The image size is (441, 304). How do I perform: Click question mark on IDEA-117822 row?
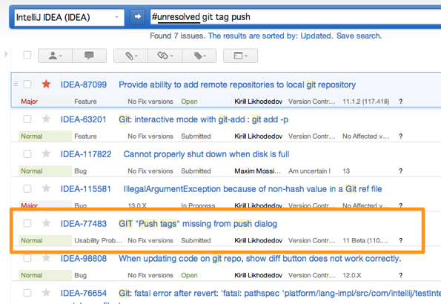pyautogui.click(x=400, y=171)
